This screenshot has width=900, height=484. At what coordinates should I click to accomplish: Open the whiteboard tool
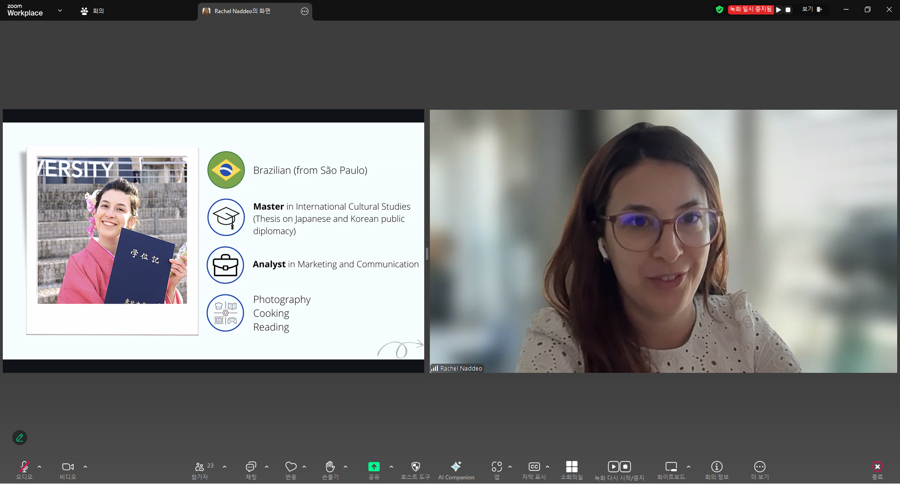(x=671, y=467)
